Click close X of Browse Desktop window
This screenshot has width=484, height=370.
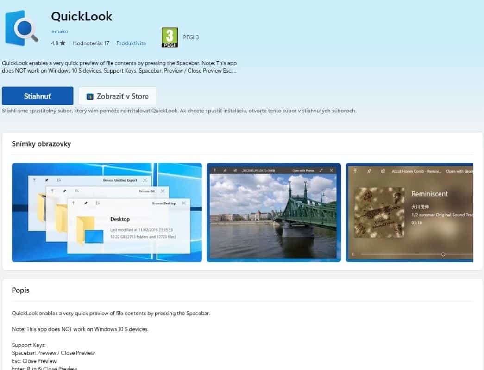[184, 203]
